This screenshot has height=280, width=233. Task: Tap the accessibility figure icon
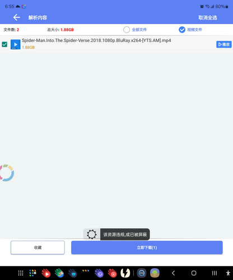pos(228,273)
